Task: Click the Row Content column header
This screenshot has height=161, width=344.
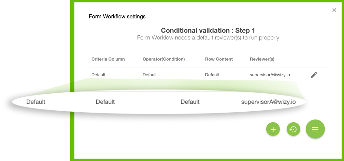Action: click(x=219, y=59)
